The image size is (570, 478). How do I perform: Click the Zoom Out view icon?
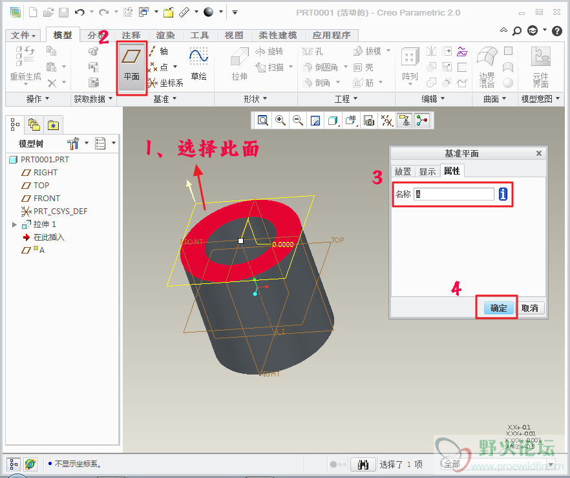point(298,120)
